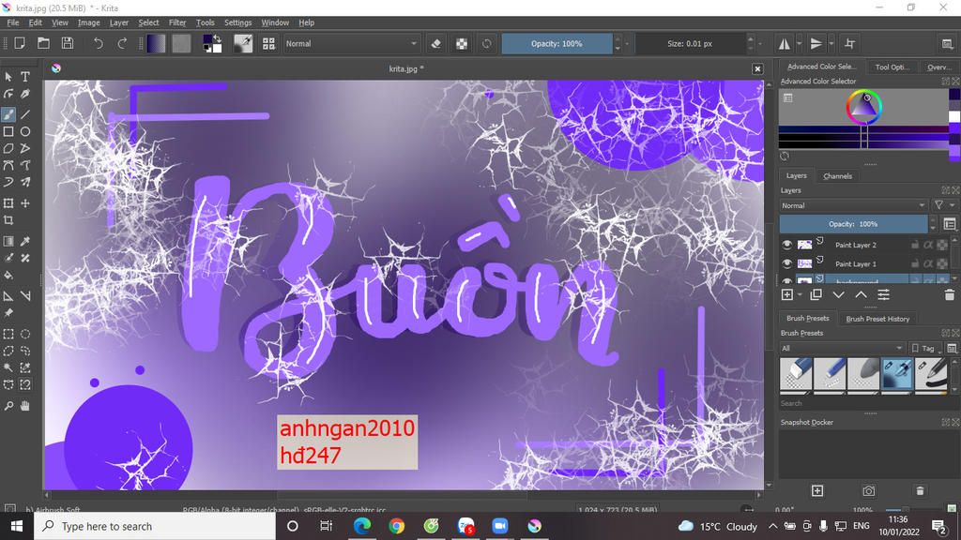Delete the selected layer with trash icon
The image size is (961, 540).
[x=950, y=295]
